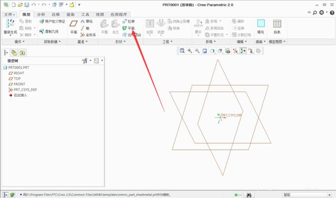Switch to the 注释 tab

pyautogui.click(x=56, y=14)
